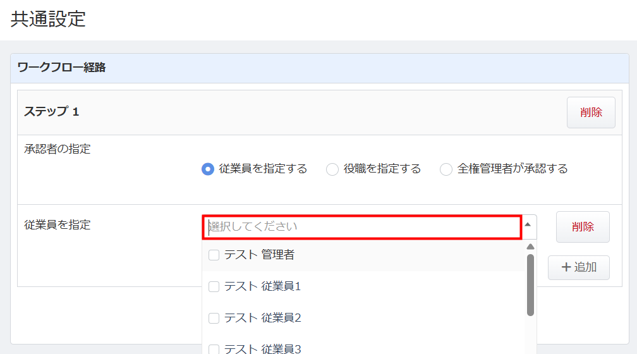Enable the テスト 従業員2 checkbox
Screen dimensions: 637x354
pyautogui.click(x=214, y=318)
